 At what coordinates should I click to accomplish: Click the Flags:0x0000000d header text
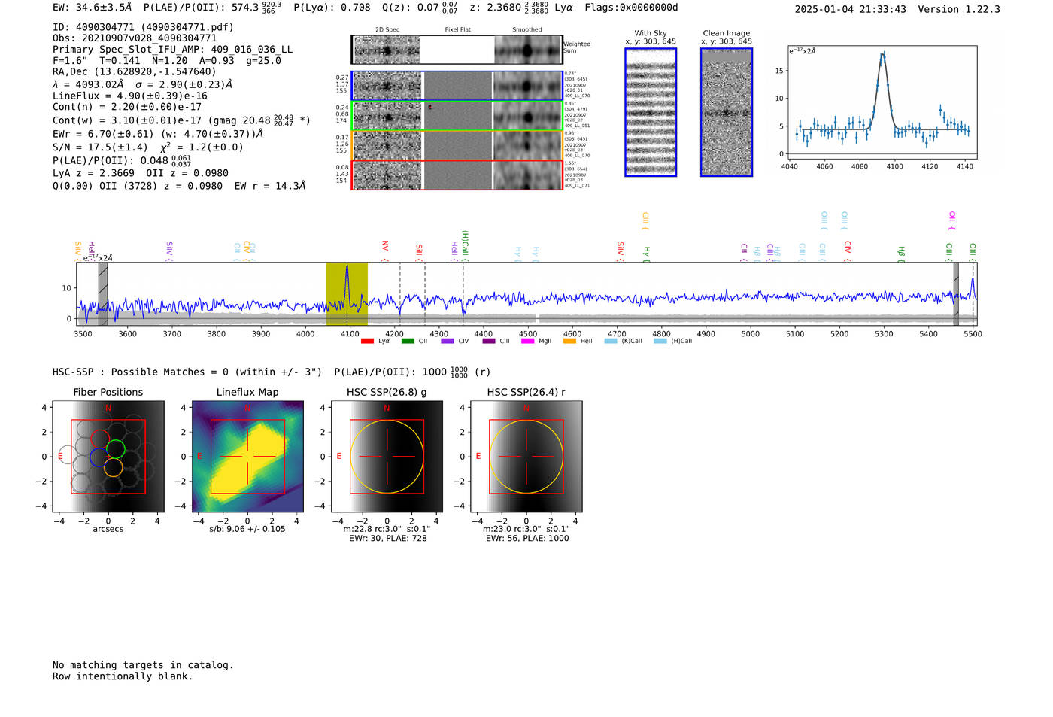pyautogui.click(x=631, y=8)
